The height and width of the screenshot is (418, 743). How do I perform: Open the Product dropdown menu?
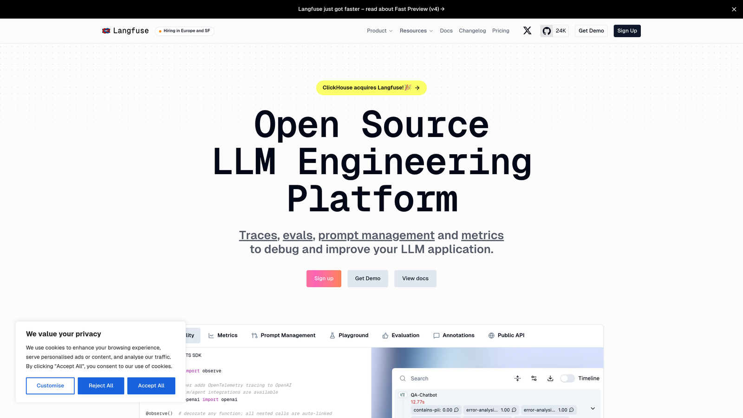tap(379, 31)
